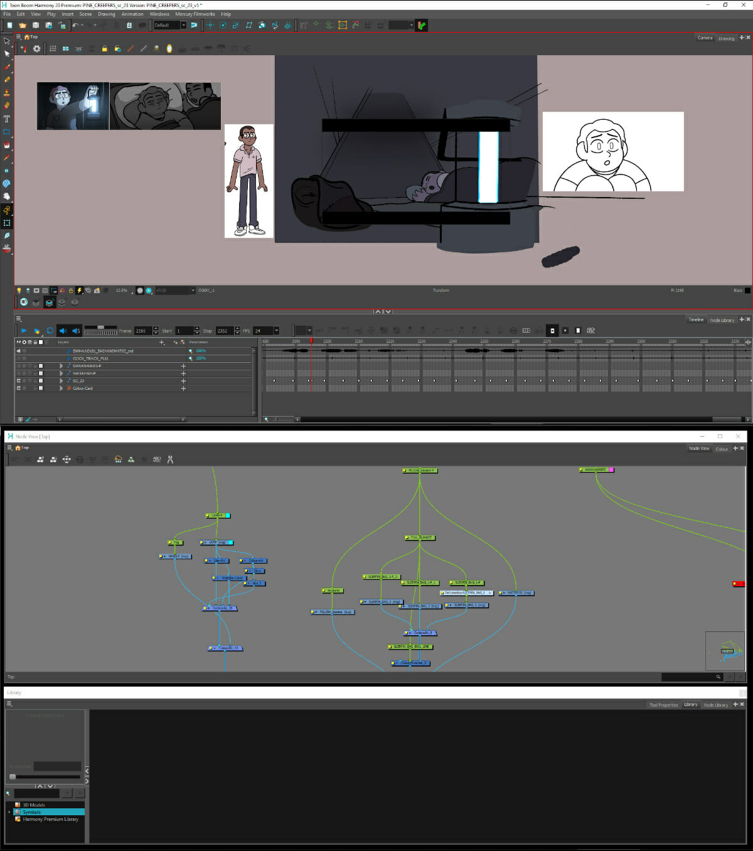Choose the Paint bucket tool

(7, 145)
